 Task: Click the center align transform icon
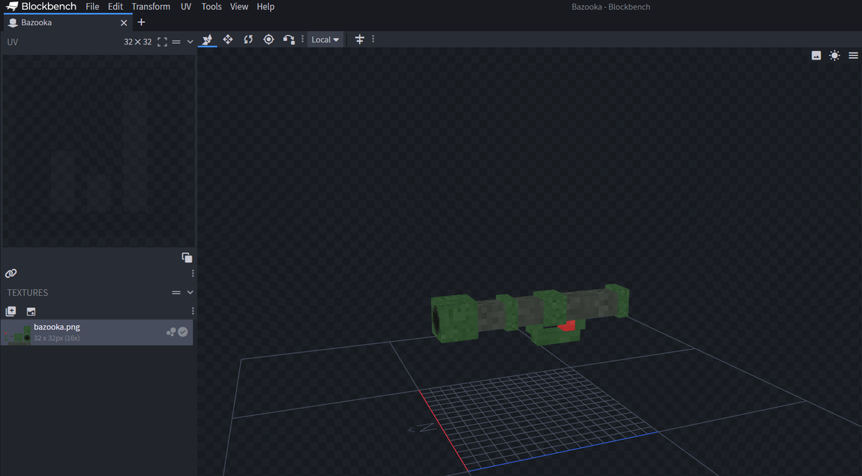pyautogui.click(x=360, y=39)
